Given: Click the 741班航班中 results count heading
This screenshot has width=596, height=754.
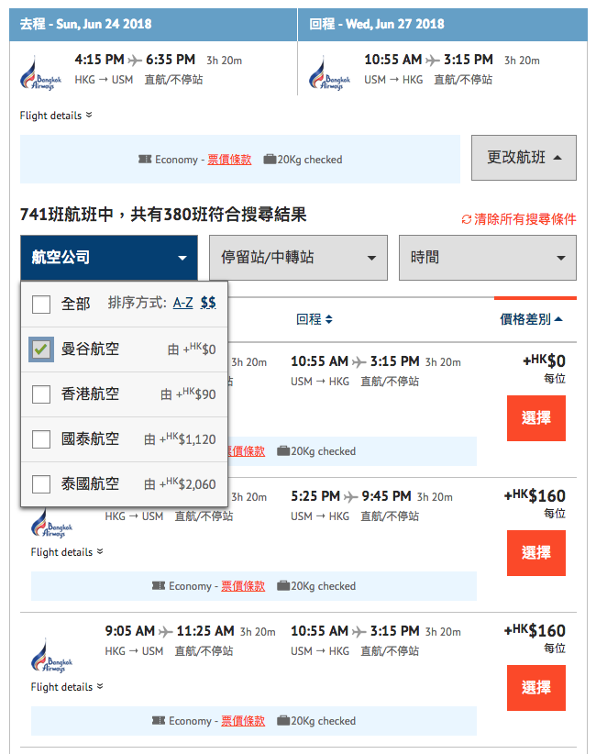Looking at the screenshot, I should click(163, 215).
